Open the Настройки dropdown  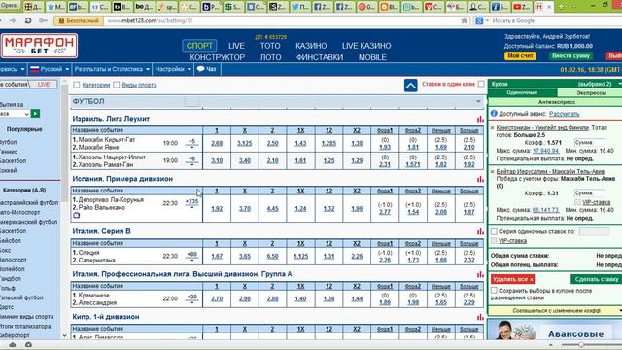[173, 69]
